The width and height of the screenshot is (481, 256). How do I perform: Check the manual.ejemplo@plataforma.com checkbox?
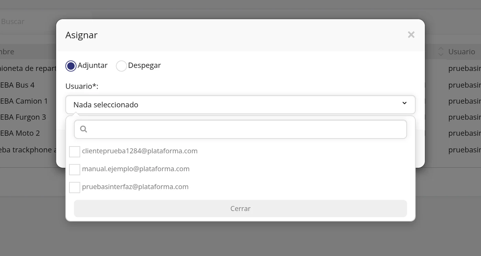click(x=75, y=169)
